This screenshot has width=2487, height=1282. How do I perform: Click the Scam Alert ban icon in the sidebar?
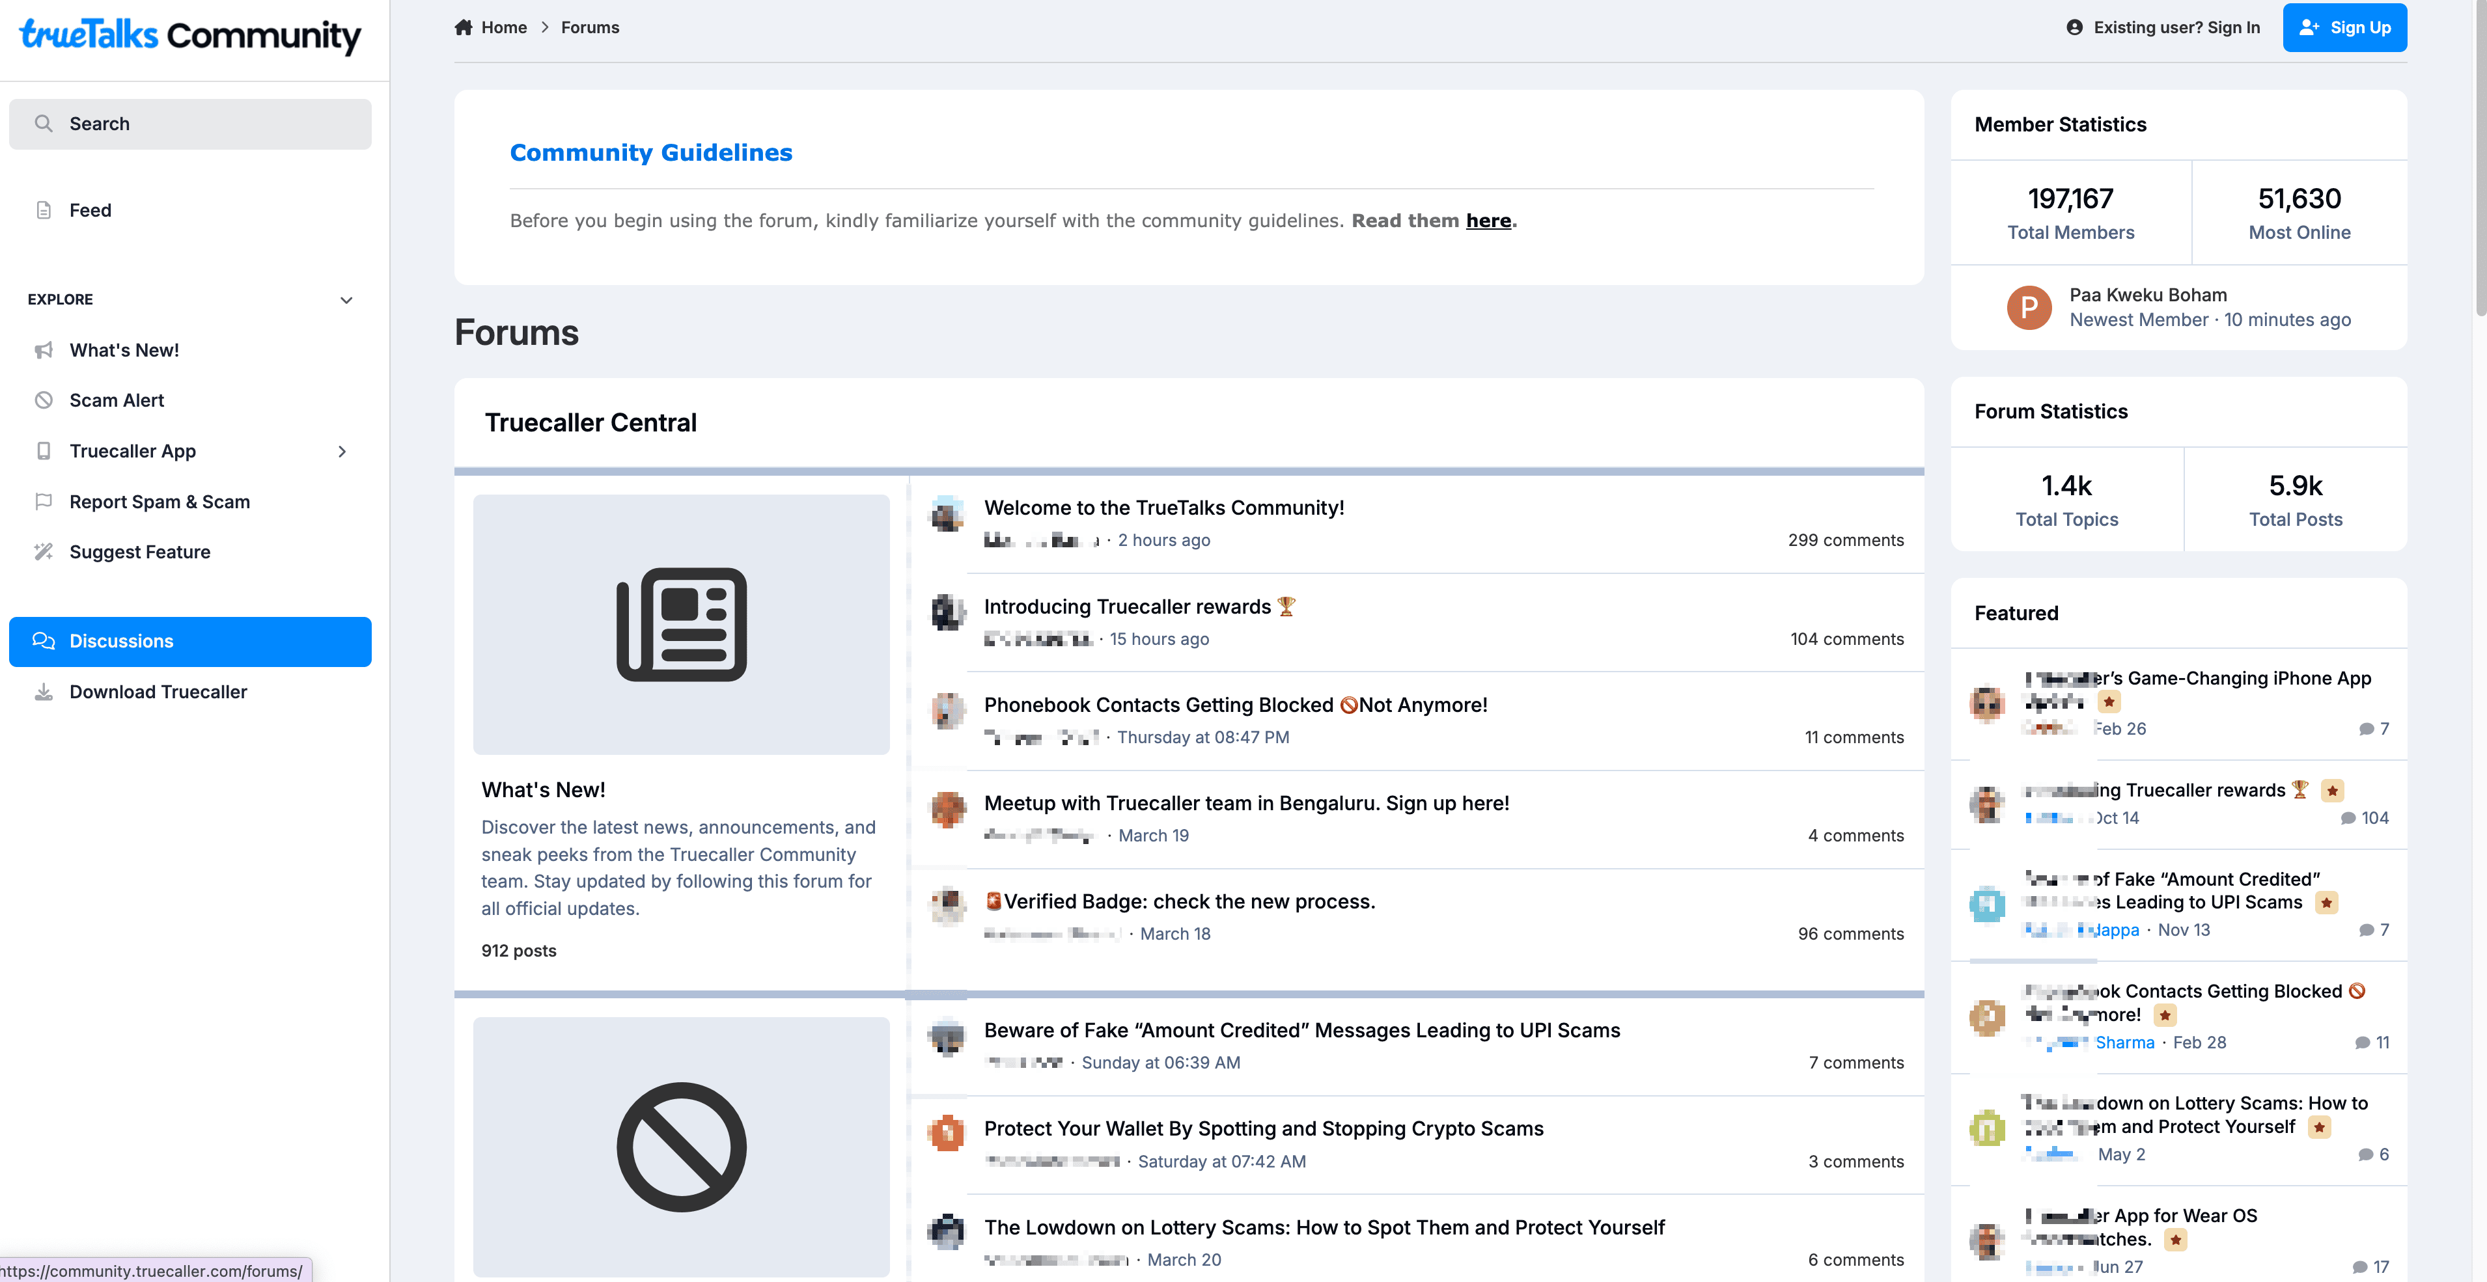(44, 401)
